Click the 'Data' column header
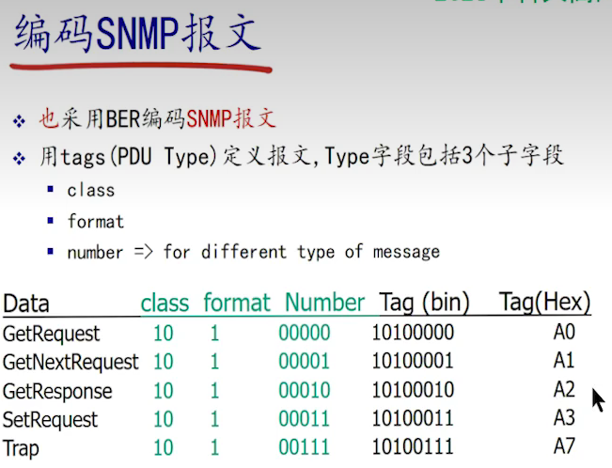This screenshot has width=612, height=468. pyautogui.click(x=26, y=304)
